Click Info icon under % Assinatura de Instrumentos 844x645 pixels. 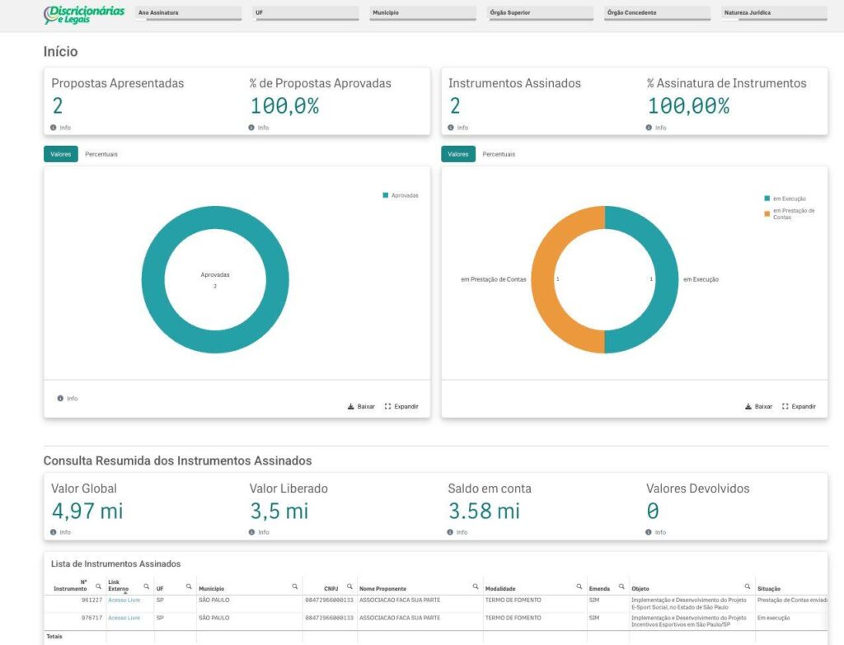pyautogui.click(x=649, y=128)
